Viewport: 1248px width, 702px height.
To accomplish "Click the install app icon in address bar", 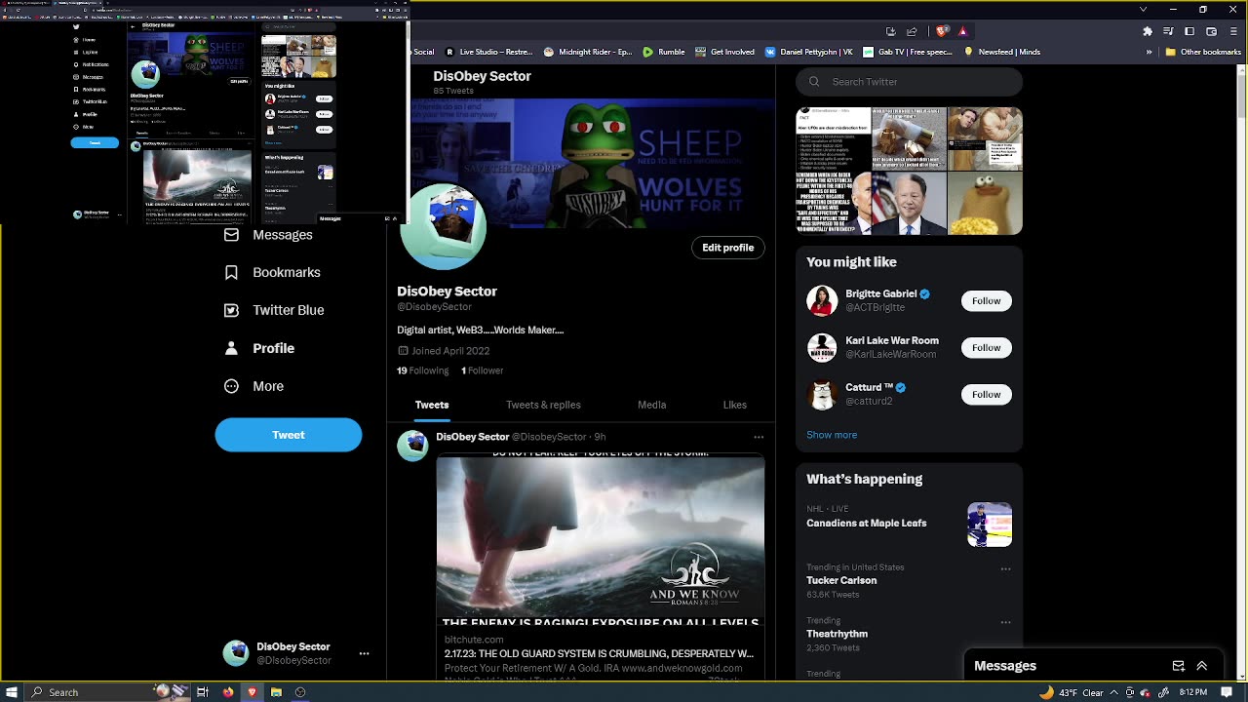I will 890,31.
